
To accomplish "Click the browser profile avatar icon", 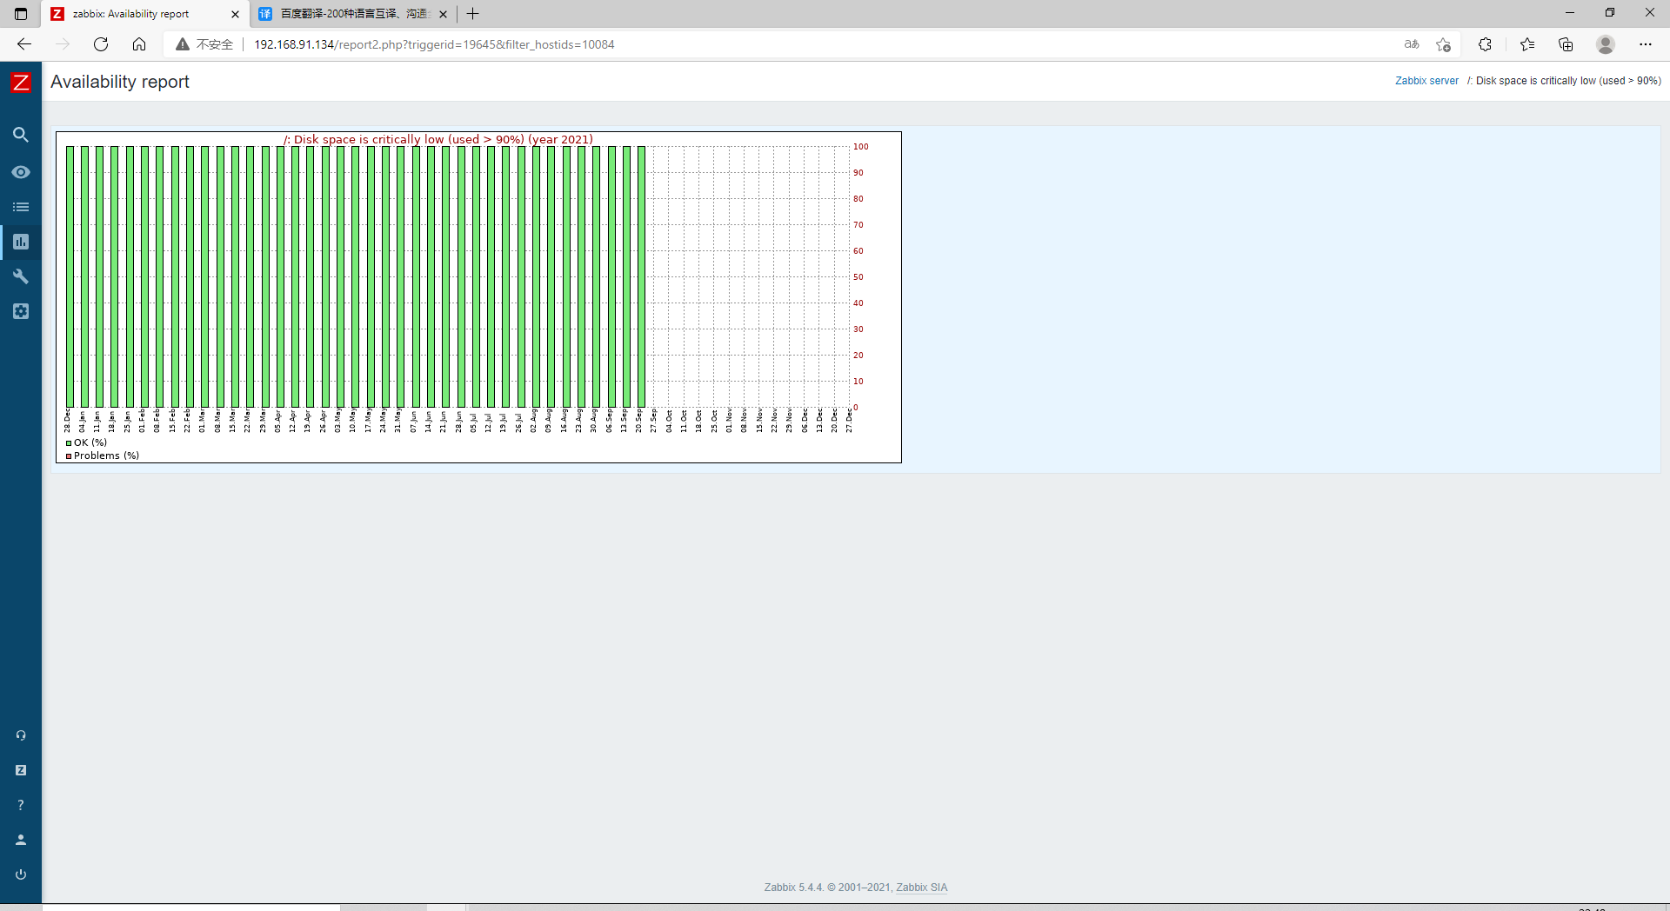I will click(x=1606, y=44).
